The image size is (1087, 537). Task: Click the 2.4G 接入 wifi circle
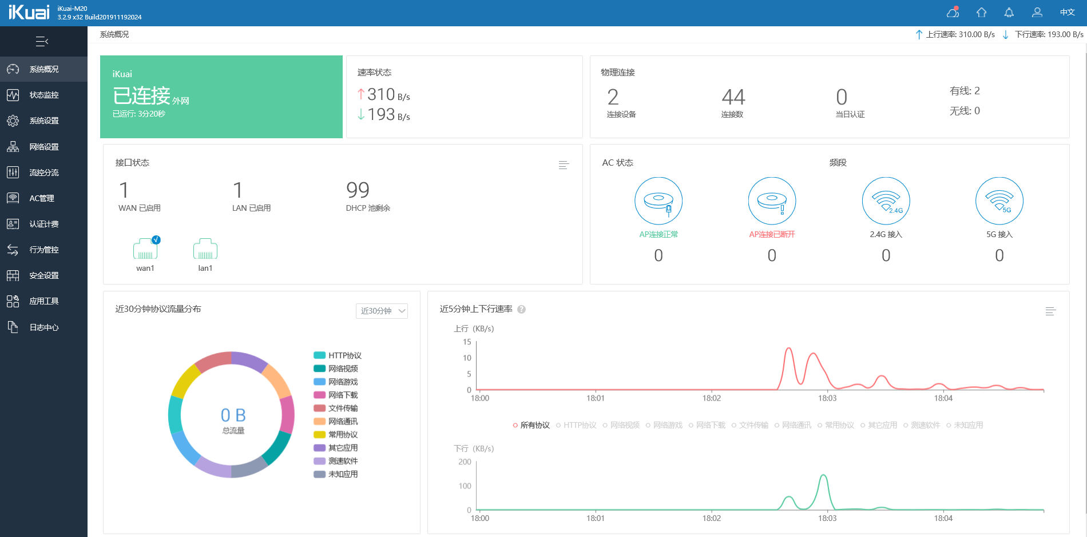coord(886,201)
